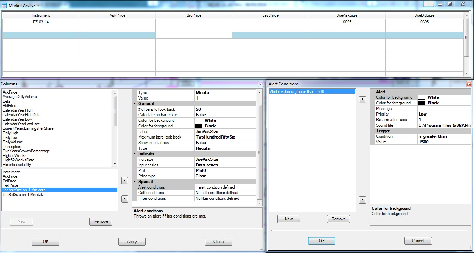Viewport: 474px width, 253px height.
Task: Cancel the Alert Conditions dialog
Action: [418, 241]
